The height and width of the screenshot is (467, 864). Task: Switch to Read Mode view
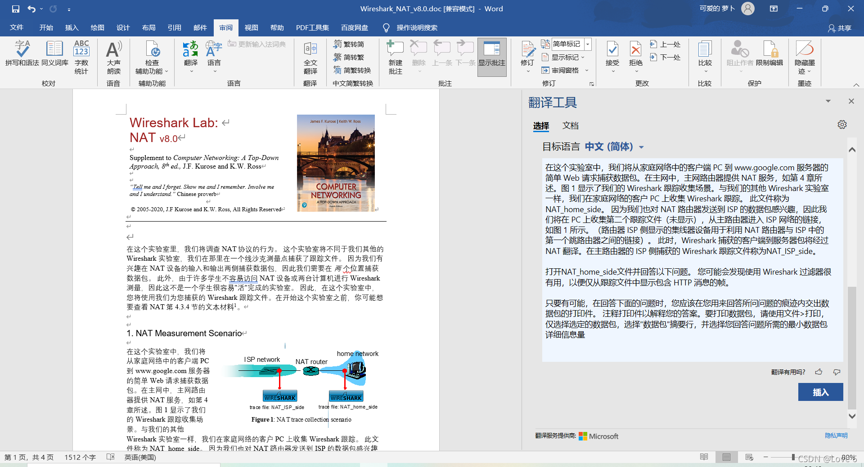click(704, 457)
